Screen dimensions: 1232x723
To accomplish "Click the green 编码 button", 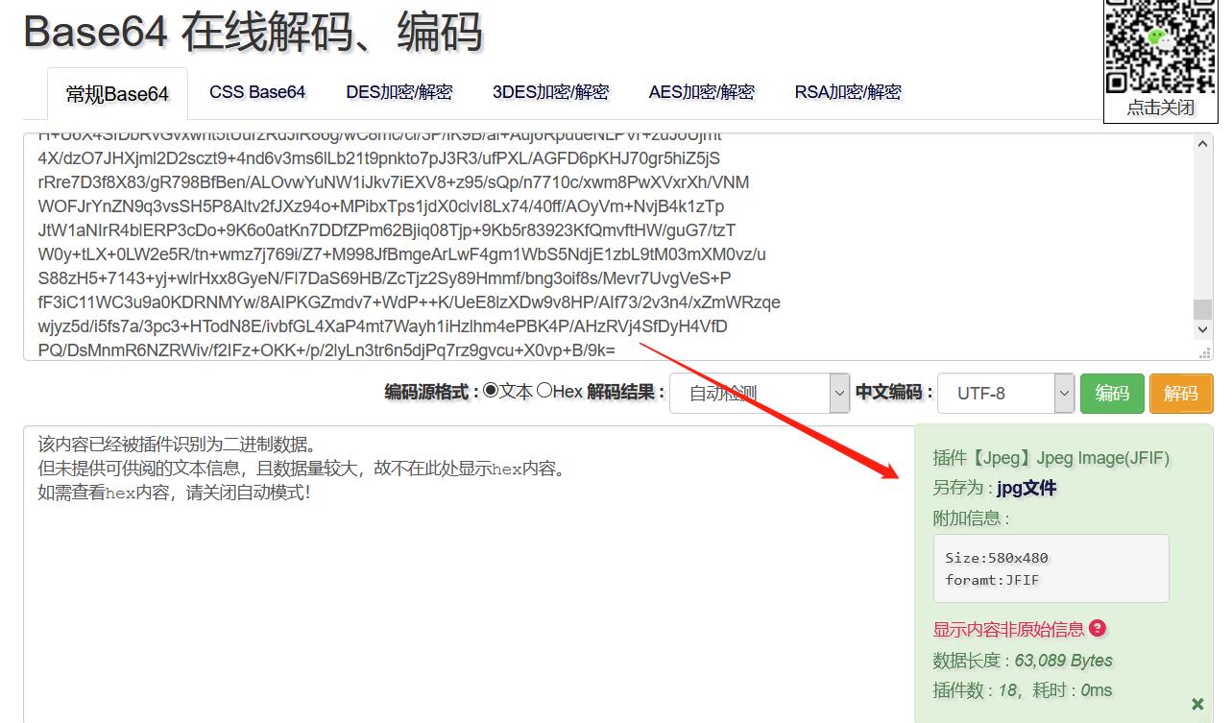I will tap(1112, 394).
